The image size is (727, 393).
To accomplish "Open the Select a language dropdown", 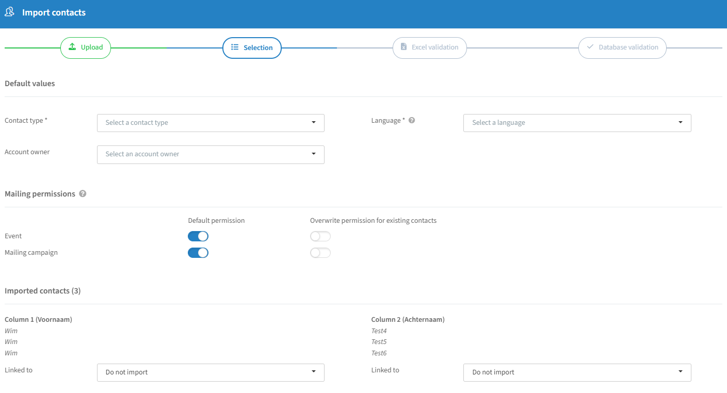I will (577, 123).
